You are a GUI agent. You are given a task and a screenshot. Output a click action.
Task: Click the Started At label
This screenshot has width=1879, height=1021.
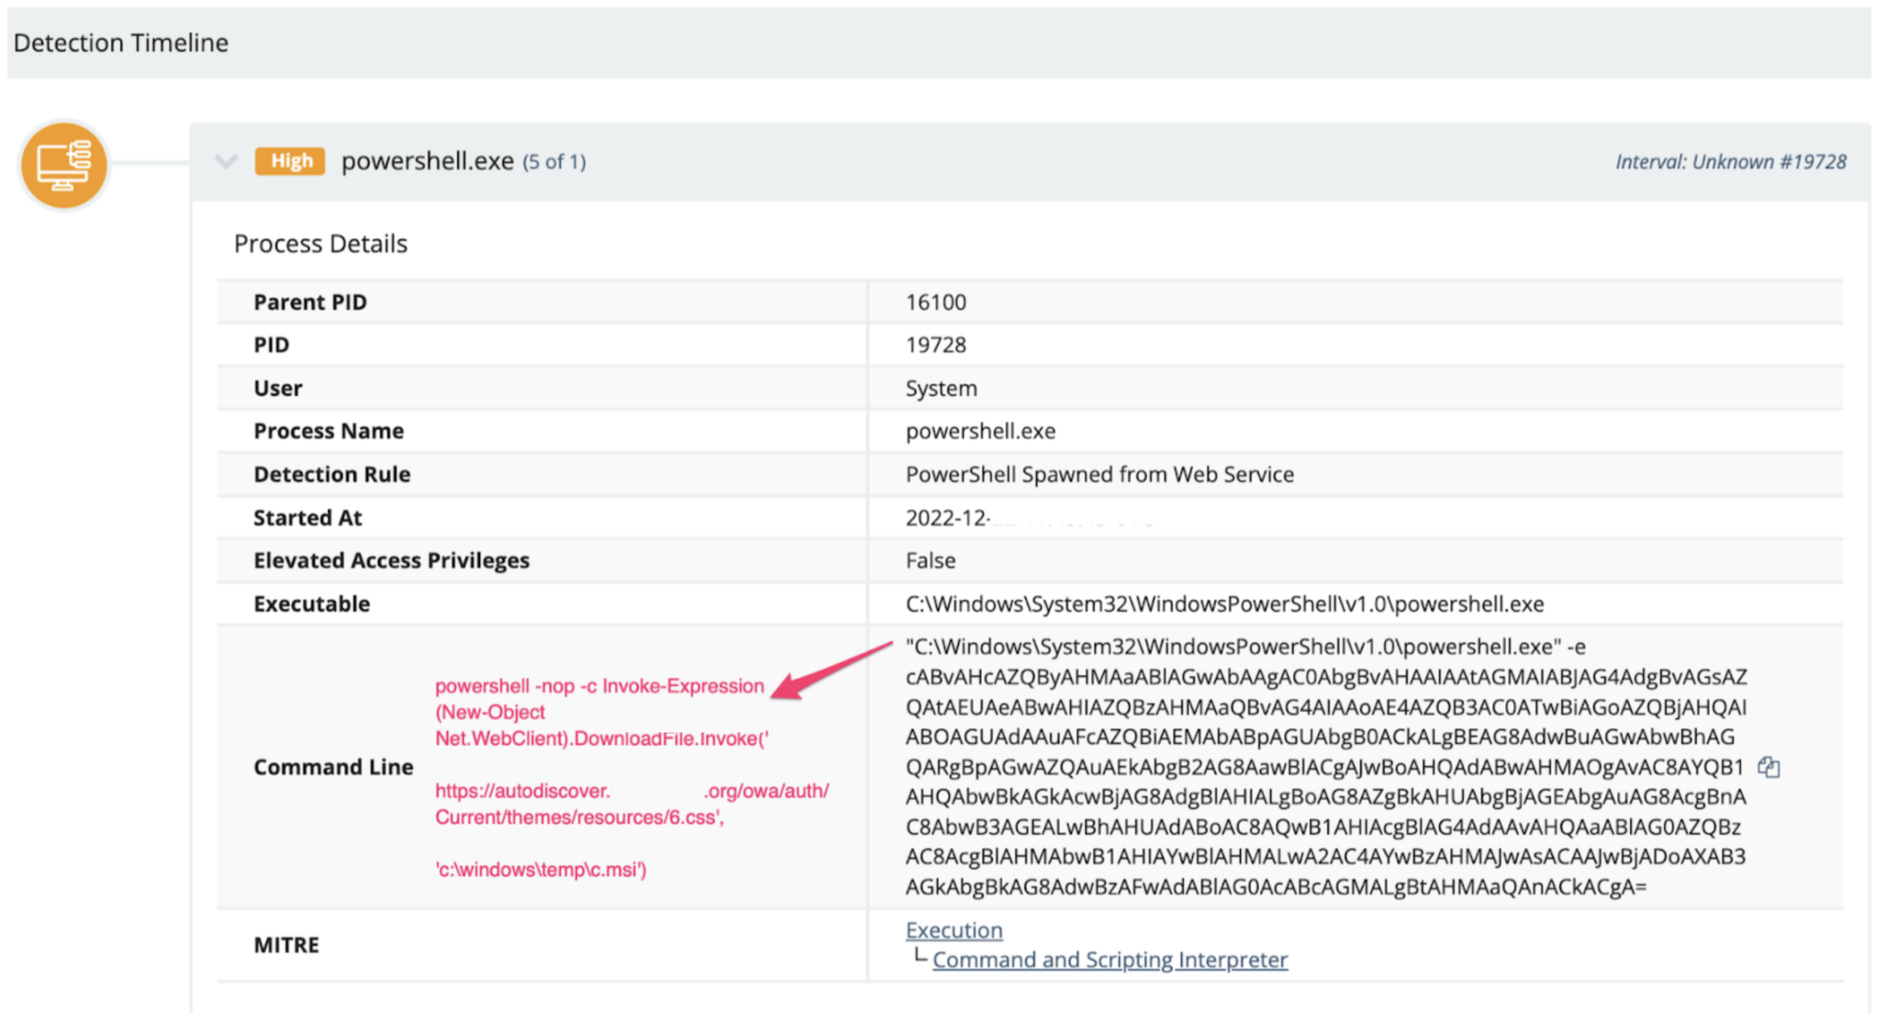pos(308,518)
